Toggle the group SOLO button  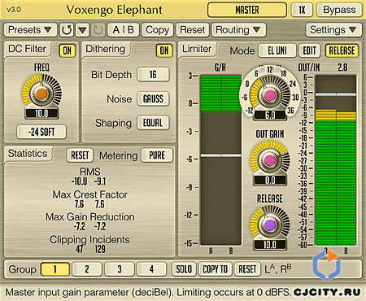(x=184, y=269)
